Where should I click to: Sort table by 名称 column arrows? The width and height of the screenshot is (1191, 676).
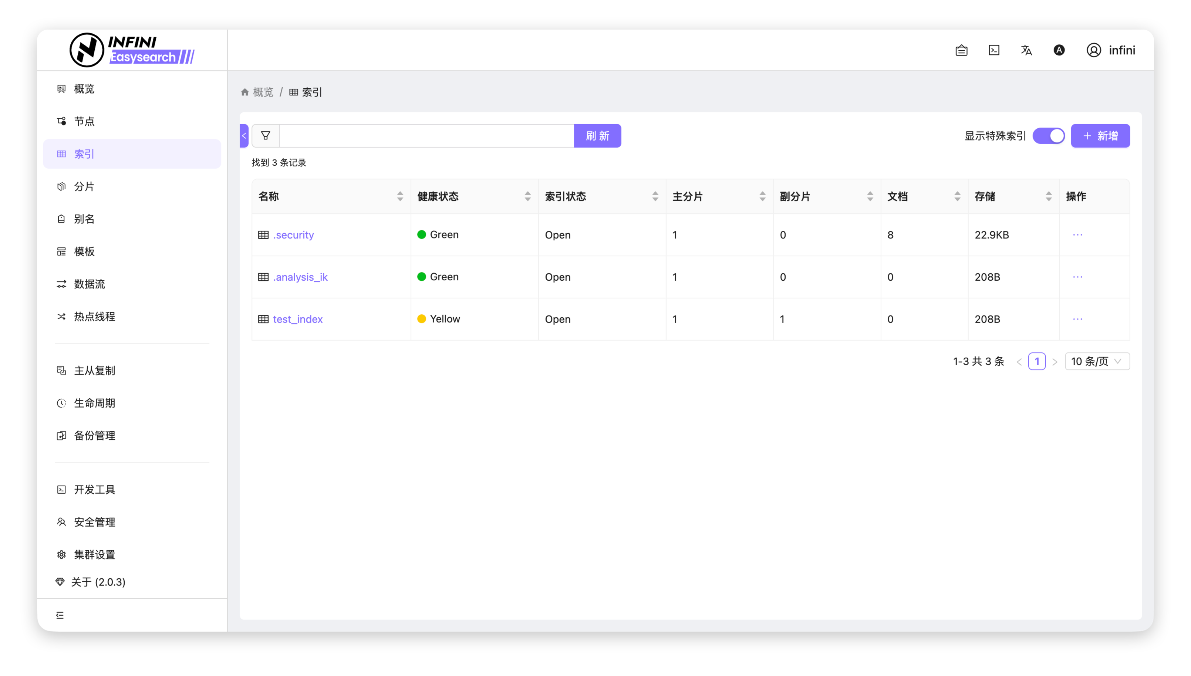[x=400, y=196]
